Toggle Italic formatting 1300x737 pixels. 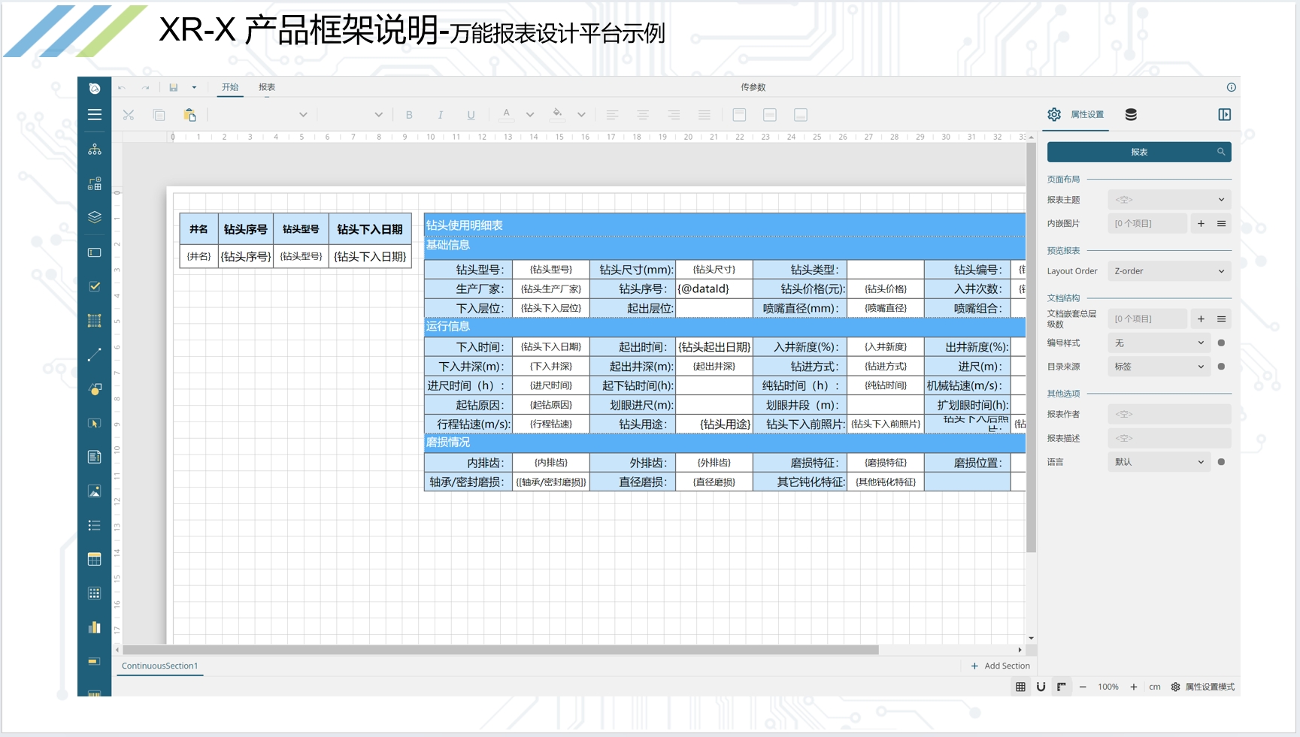coord(440,115)
